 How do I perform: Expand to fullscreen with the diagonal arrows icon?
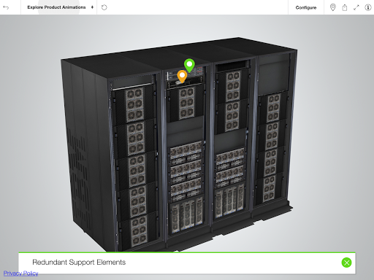point(356,7)
